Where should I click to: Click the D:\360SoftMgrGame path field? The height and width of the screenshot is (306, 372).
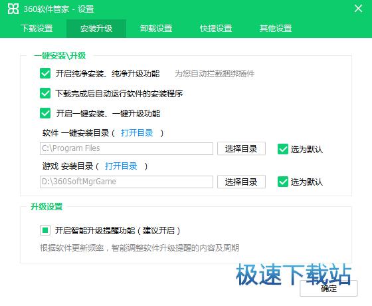pos(126,182)
